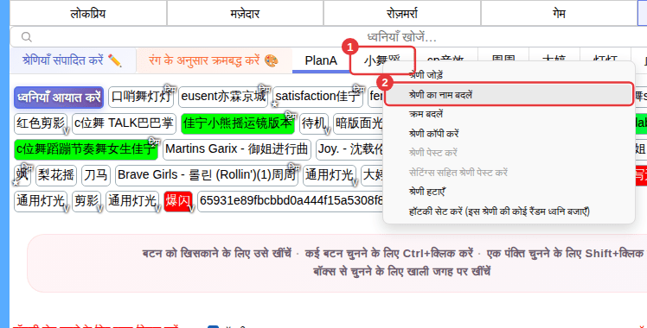Switch to the गेम tab
The height and width of the screenshot is (328, 647).
(559, 13)
